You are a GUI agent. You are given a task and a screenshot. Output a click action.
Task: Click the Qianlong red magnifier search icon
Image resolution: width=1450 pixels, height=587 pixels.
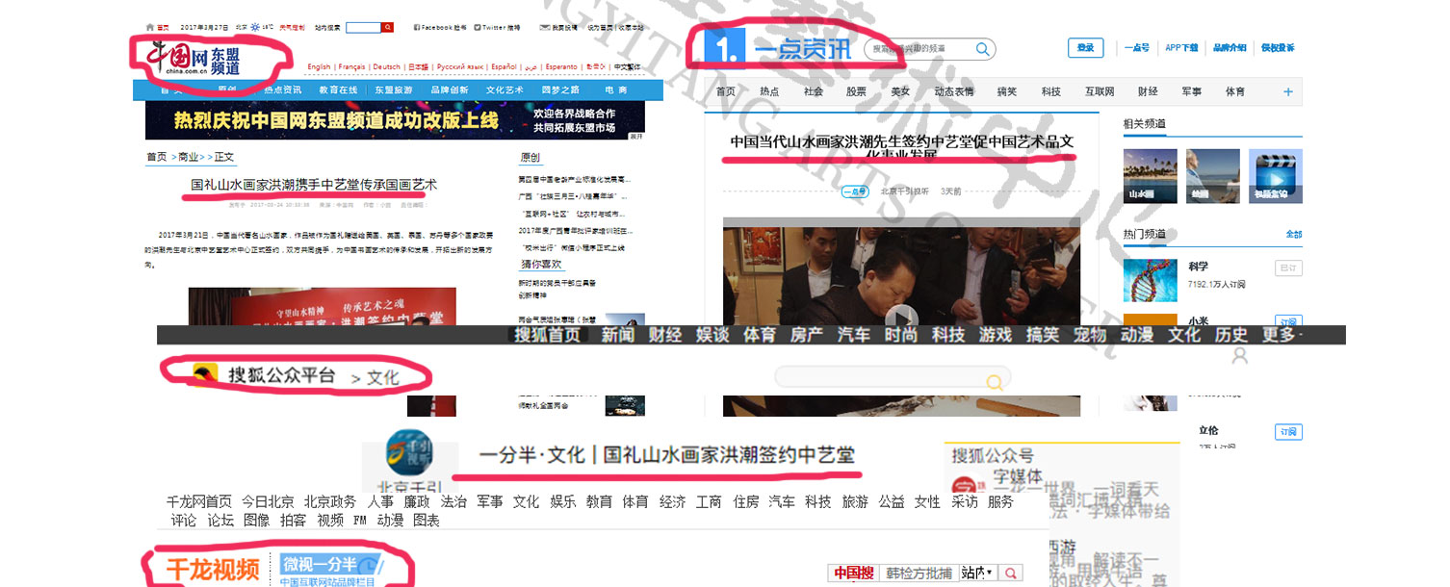(1011, 574)
